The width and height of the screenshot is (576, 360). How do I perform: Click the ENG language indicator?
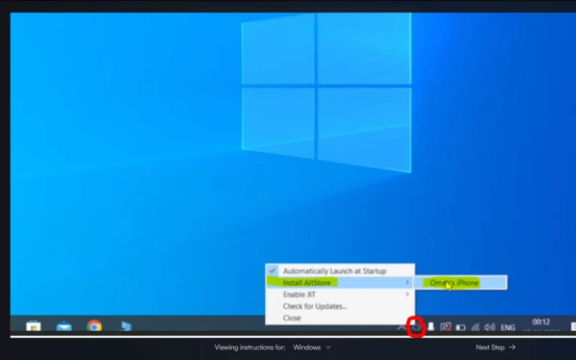pos(508,327)
